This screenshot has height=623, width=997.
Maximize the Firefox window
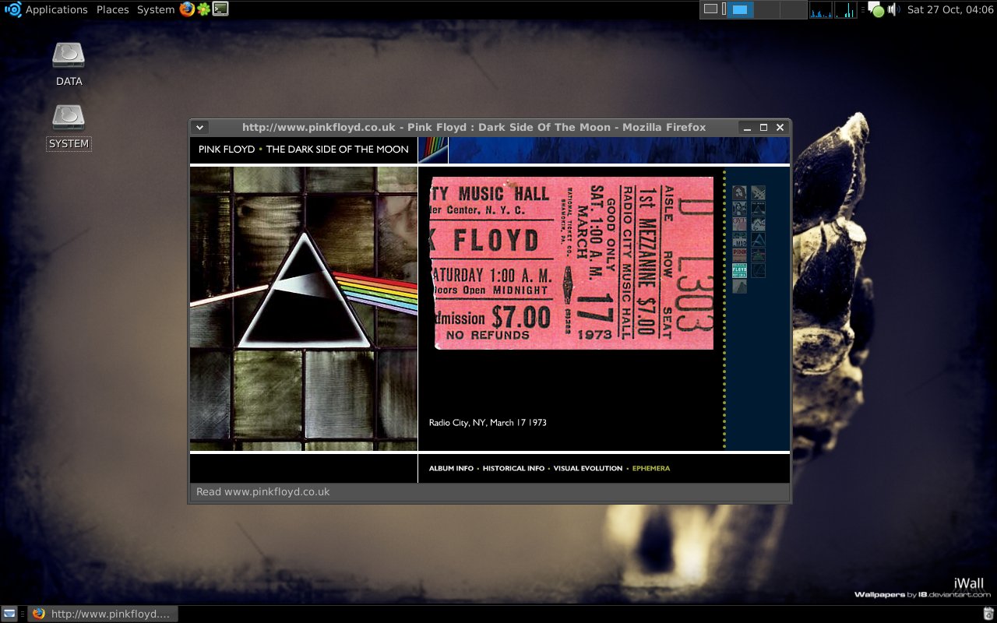763,127
